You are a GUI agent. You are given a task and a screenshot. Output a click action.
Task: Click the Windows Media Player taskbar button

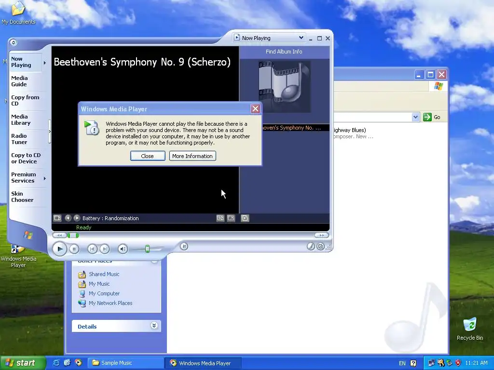pyautogui.click(x=203, y=363)
